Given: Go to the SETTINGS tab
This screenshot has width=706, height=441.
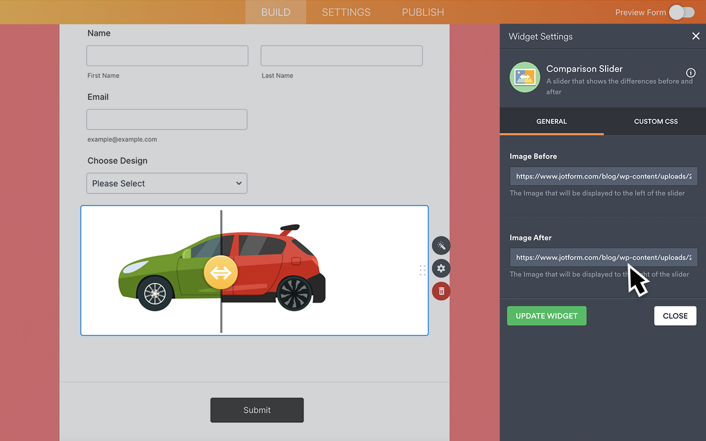Looking at the screenshot, I should tap(346, 12).
